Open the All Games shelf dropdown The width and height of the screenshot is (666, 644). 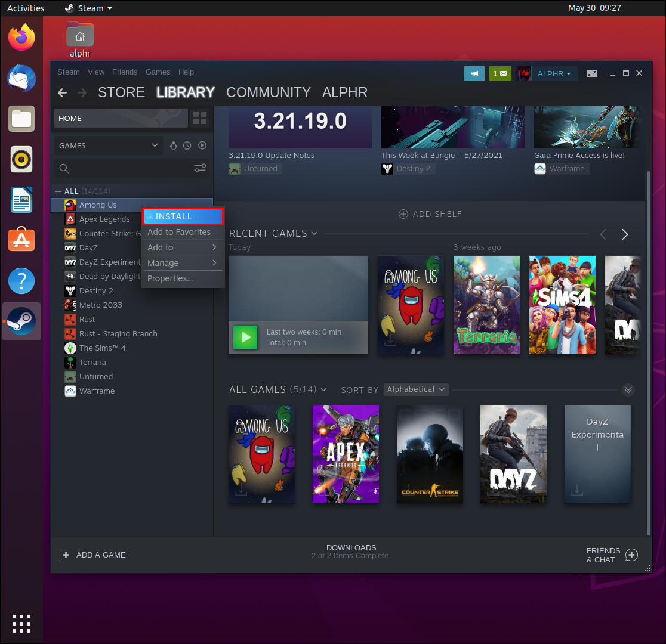pyautogui.click(x=323, y=390)
